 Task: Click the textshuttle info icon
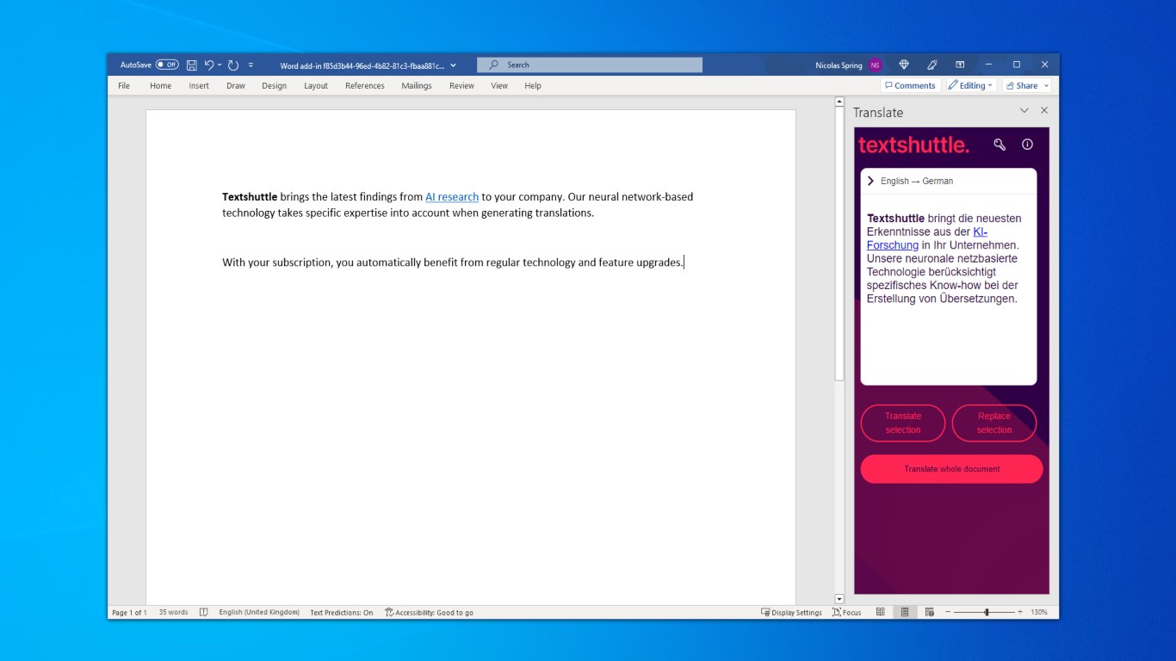1027,145
